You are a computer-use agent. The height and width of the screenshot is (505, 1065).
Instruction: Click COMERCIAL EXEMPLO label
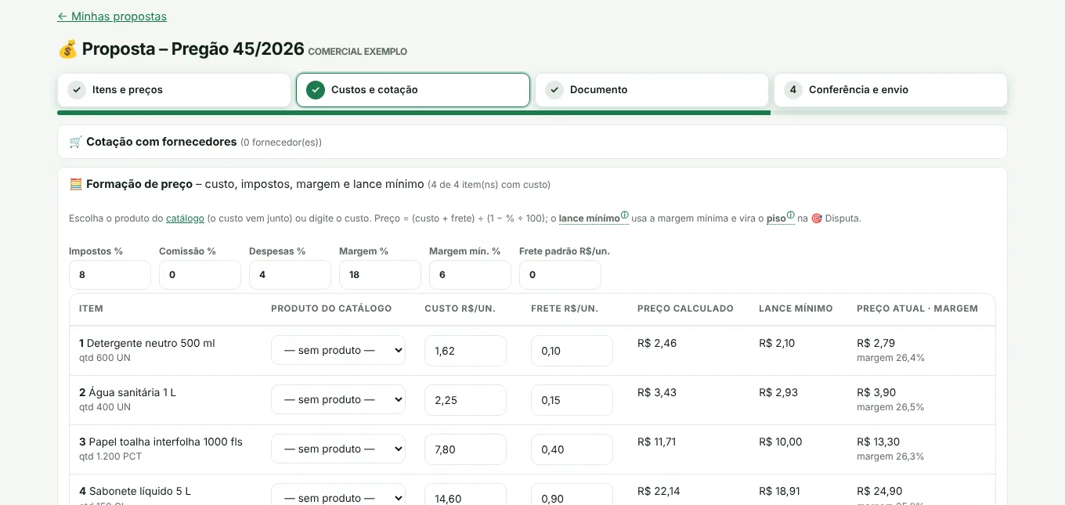tap(358, 52)
